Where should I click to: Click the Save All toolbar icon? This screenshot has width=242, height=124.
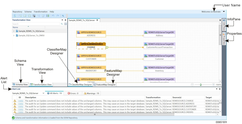[29, 16]
